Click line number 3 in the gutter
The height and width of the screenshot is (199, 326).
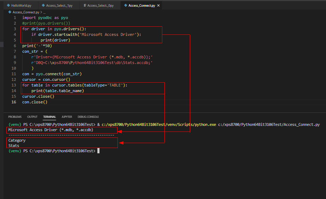click(x=15, y=29)
